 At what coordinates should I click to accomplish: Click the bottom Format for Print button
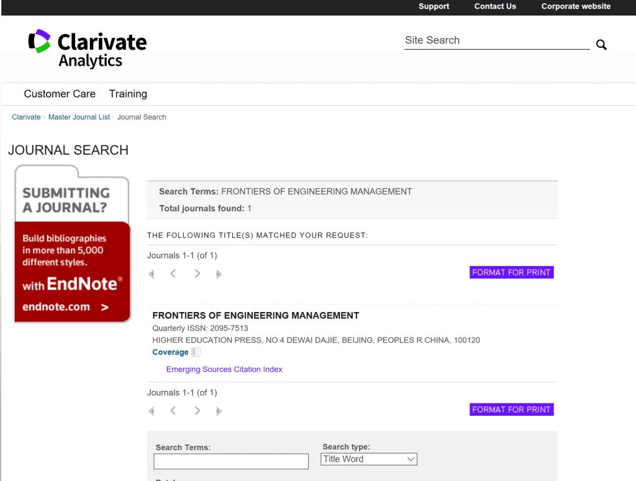(x=511, y=410)
